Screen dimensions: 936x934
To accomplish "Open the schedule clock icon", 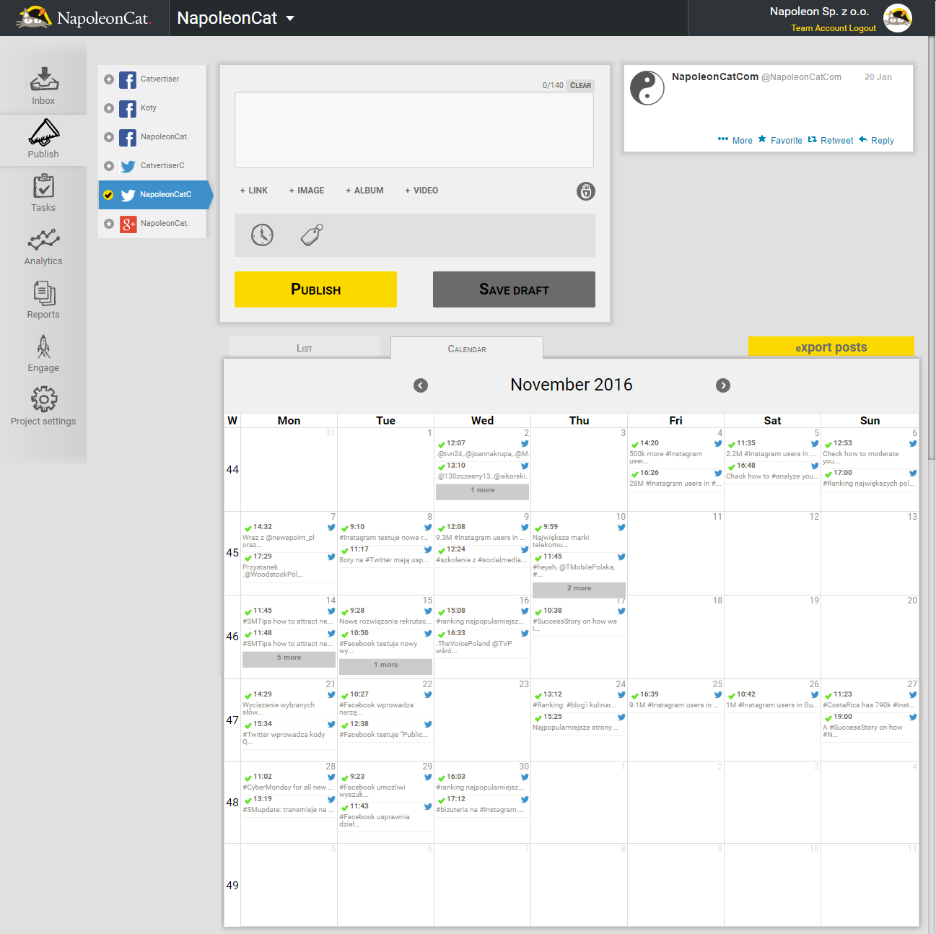I will tap(262, 235).
